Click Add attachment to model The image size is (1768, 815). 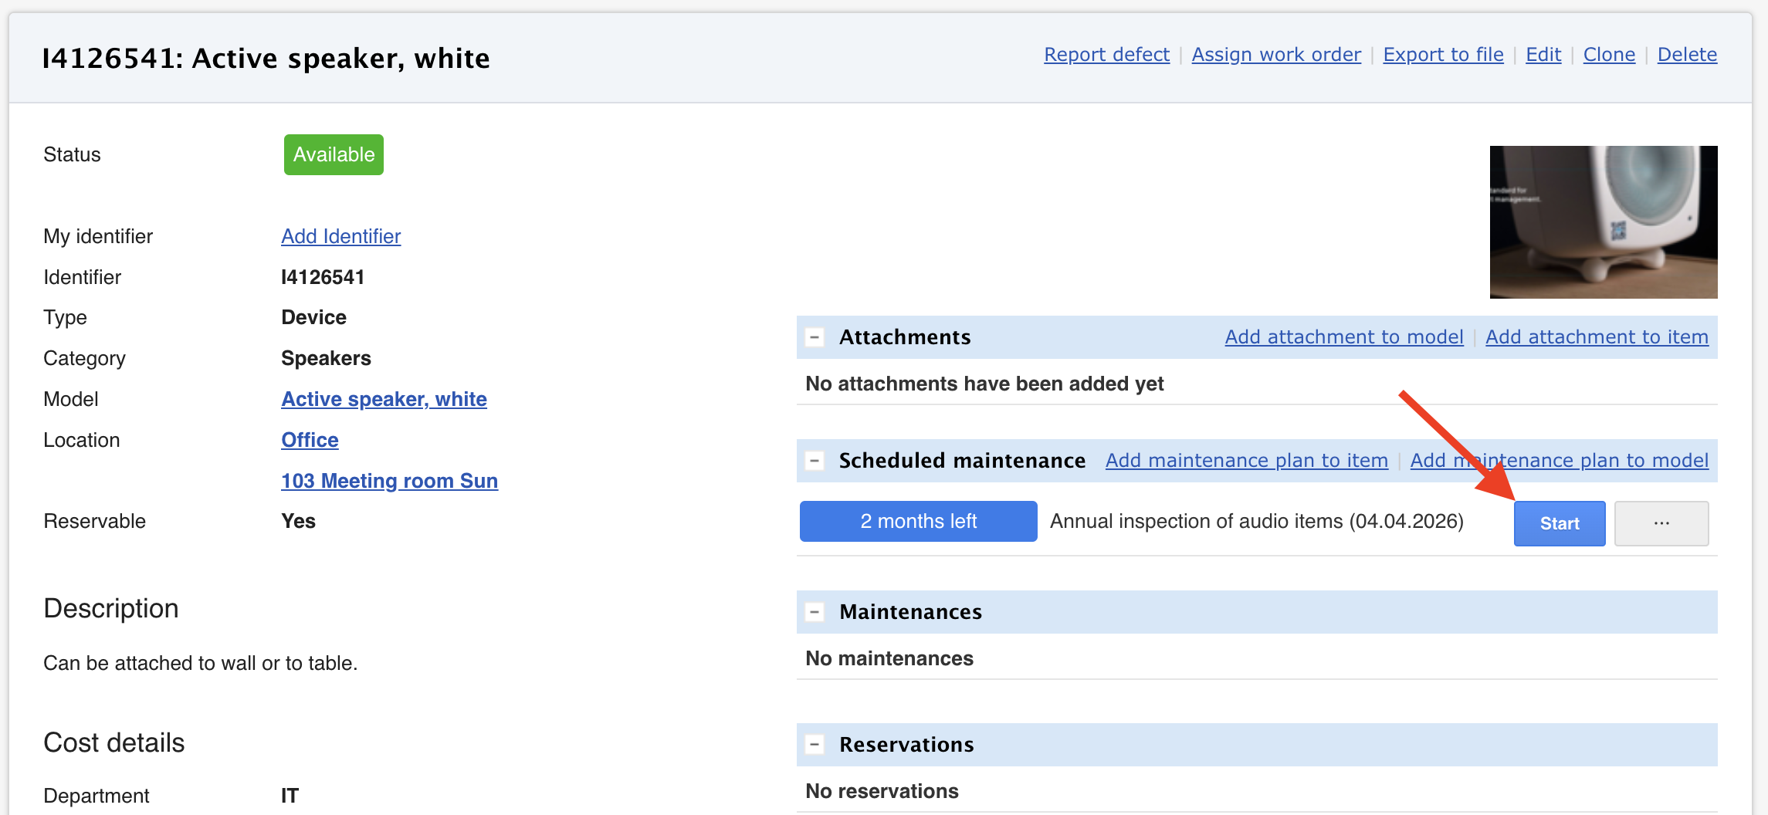1343,337
